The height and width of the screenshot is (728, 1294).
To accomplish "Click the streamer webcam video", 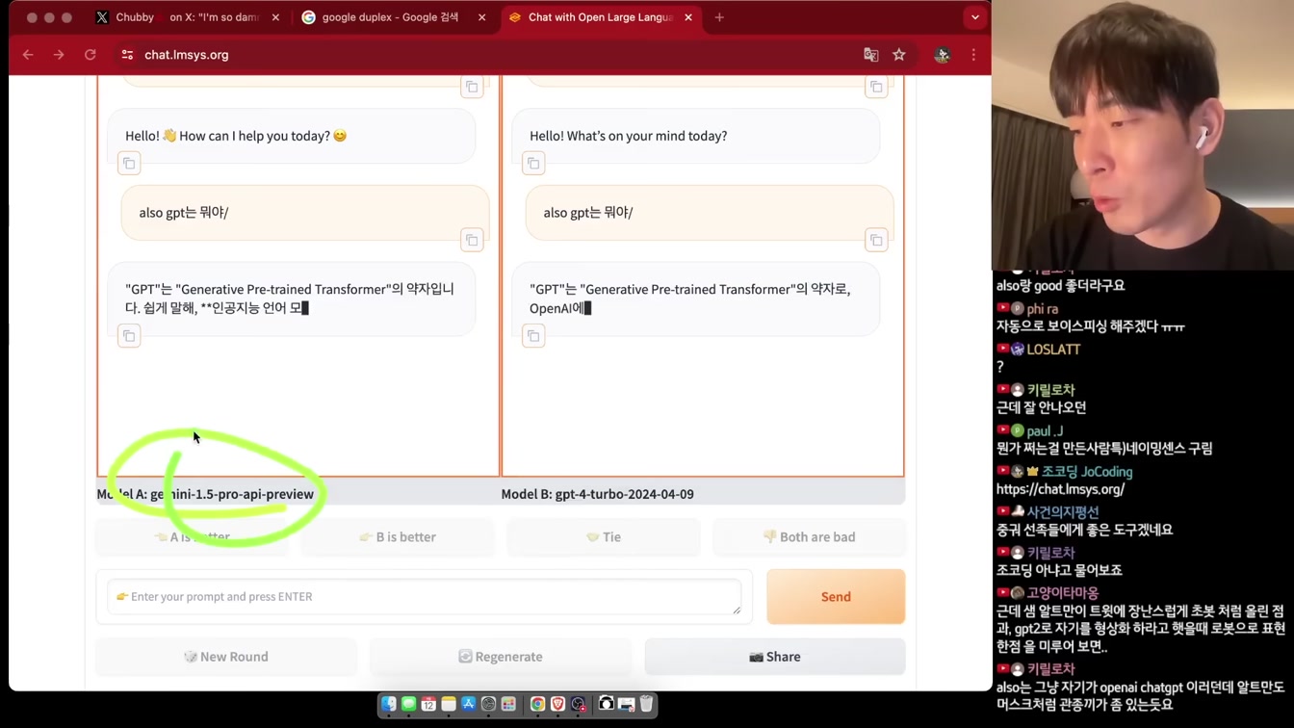I will pyautogui.click(x=1143, y=135).
